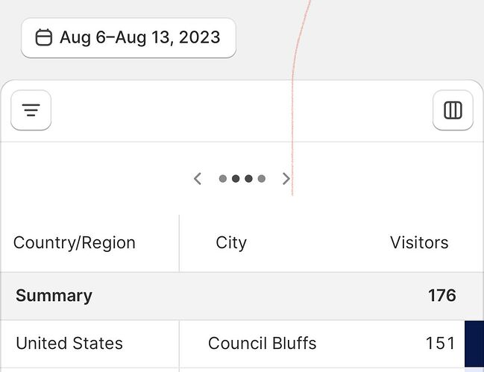This screenshot has width=484, height=372.
Task: Click the summary total of 176 visitors
Action: pyautogui.click(x=441, y=295)
